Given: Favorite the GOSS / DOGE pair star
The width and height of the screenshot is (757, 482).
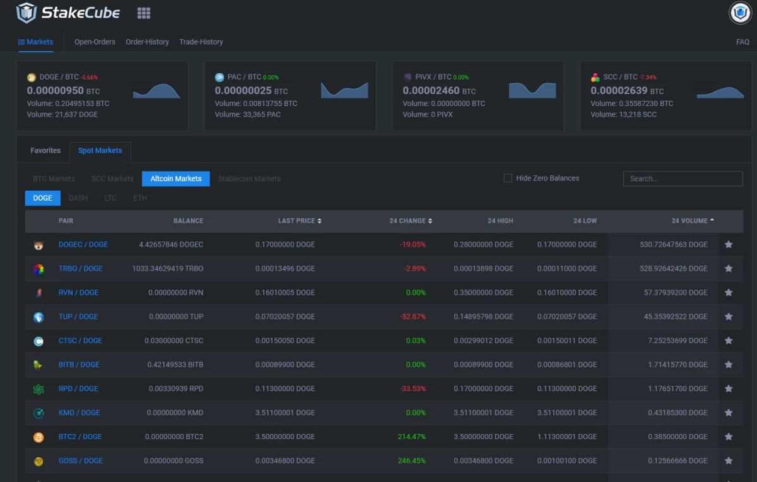Looking at the screenshot, I should click(729, 461).
